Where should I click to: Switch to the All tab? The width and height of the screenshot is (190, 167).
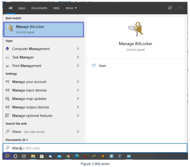[11, 8]
